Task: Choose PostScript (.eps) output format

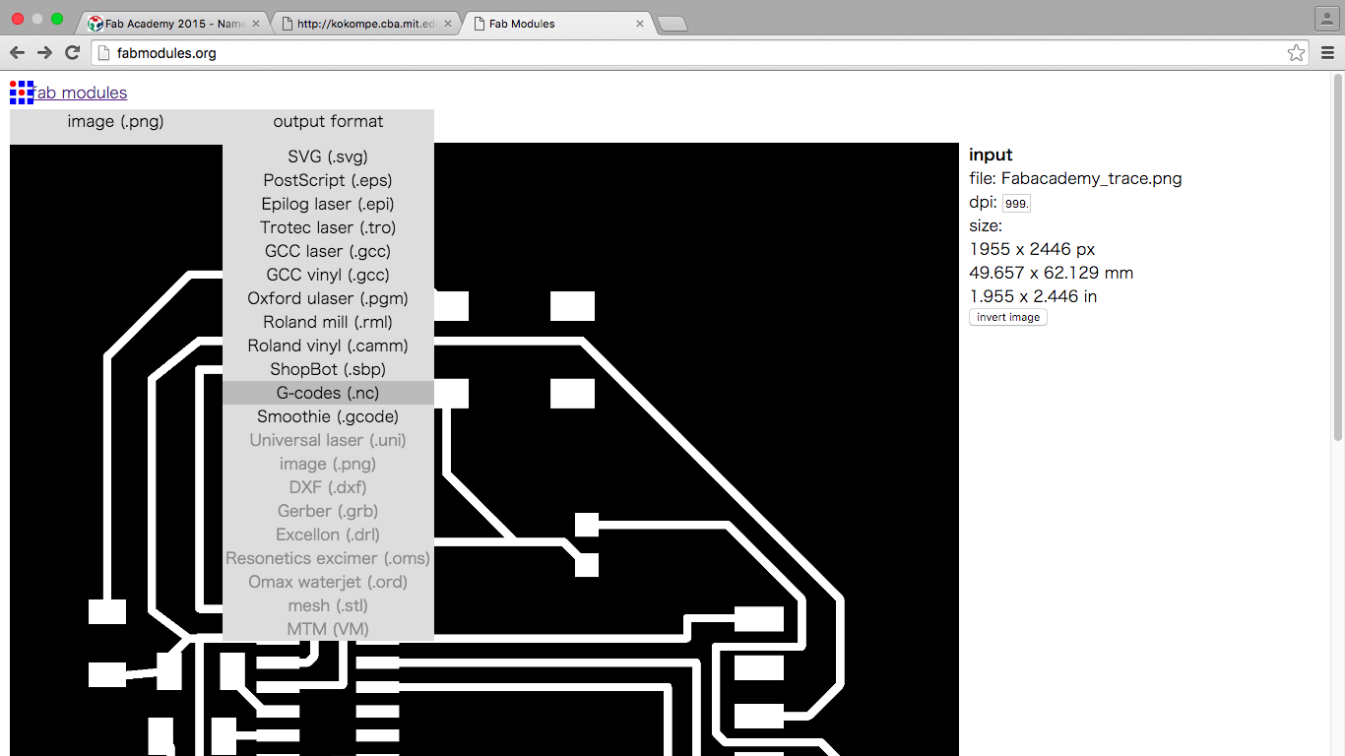Action: point(328,180)
